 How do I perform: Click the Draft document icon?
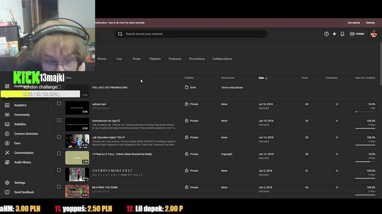click(187, 87)
